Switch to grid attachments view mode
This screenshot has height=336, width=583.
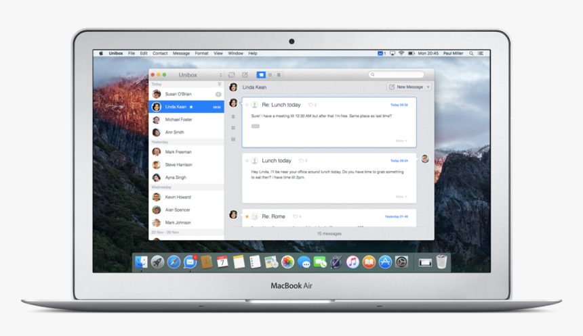tap(279, 75)
